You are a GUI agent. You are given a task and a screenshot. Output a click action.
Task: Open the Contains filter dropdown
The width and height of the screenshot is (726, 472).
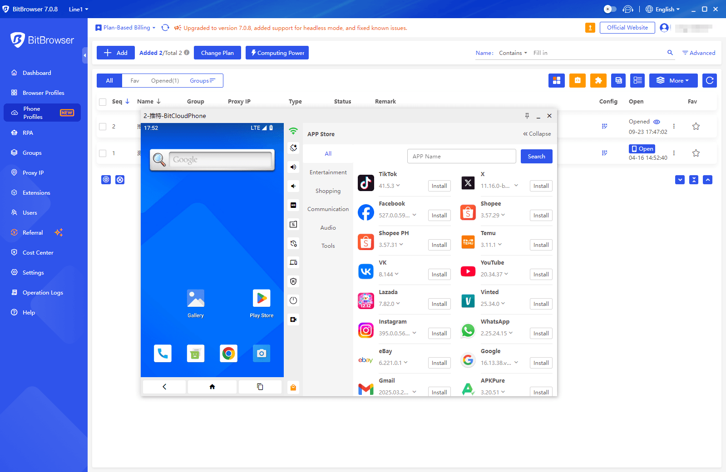click(513, 53)
